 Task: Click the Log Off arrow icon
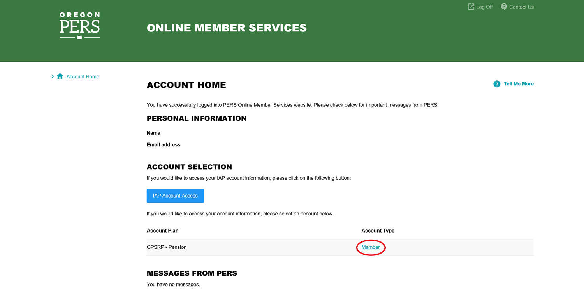click(x=471, y=7)
